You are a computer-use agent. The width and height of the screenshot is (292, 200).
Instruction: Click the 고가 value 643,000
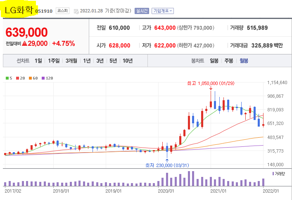click(x=165, y=28)
